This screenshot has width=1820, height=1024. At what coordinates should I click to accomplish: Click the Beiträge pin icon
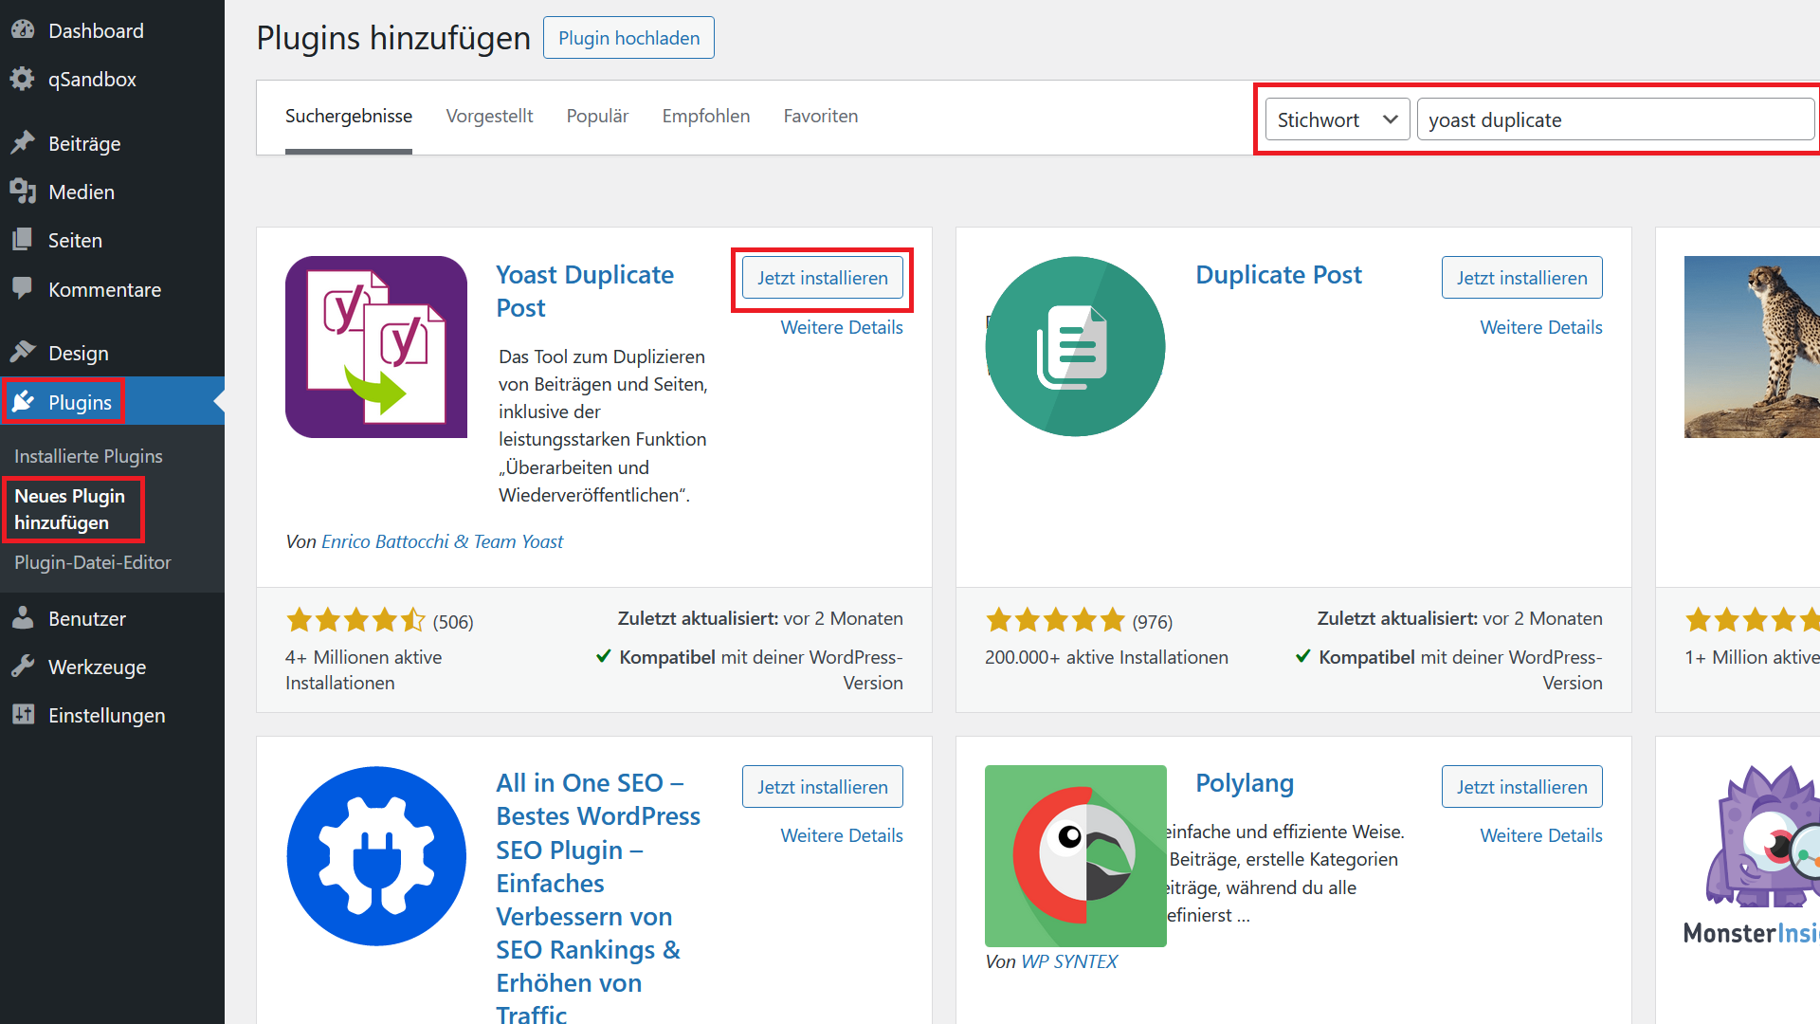click(x=23, y=143)
